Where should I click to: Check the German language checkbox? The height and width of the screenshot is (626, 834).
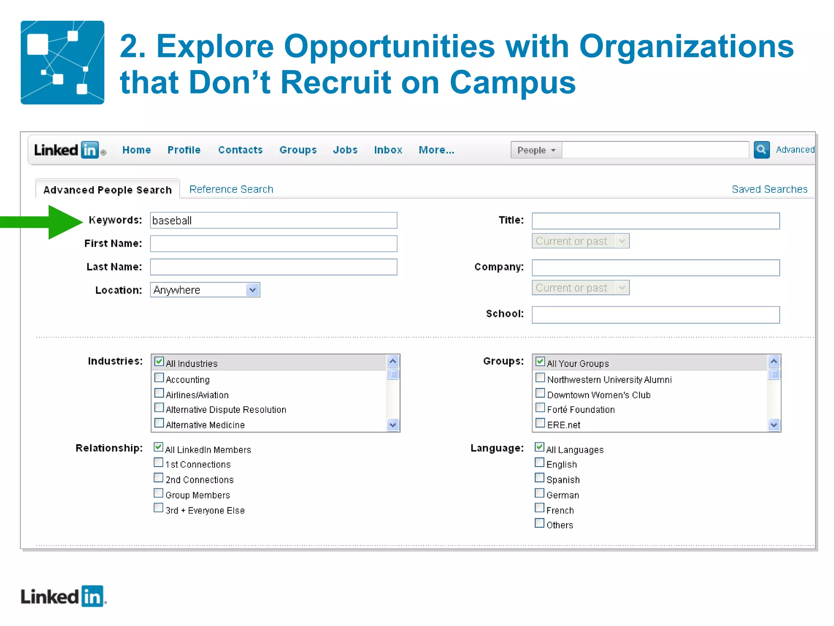540,493
